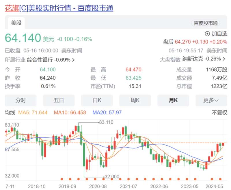Add stock via the 加自选 label
This screenshot has height=190, width=231.
219,34
